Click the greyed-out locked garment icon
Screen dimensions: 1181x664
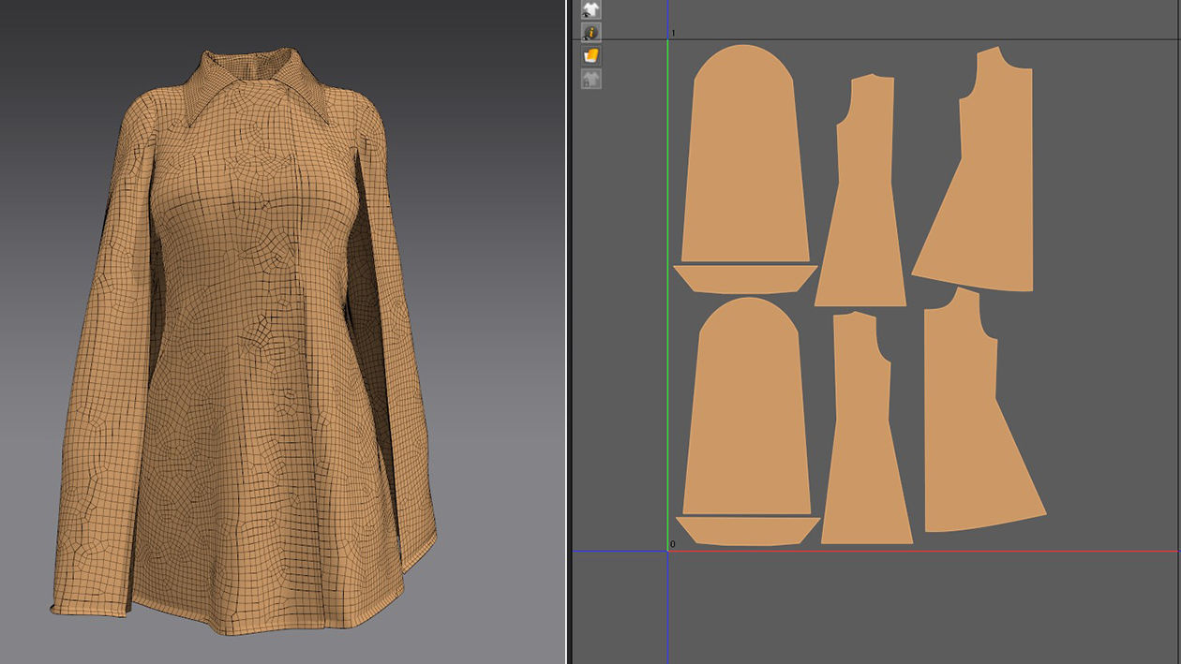590,79
